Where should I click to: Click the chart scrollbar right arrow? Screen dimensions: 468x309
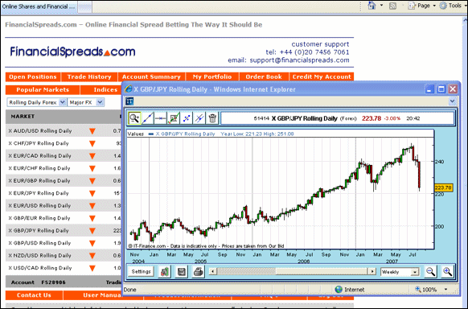pos(372,271)
